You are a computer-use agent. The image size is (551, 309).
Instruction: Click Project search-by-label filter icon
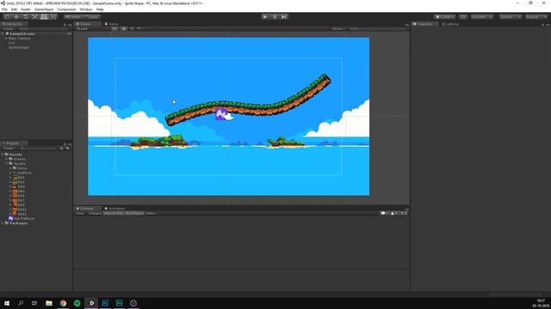pyautogui.click(x=67, y=148)
